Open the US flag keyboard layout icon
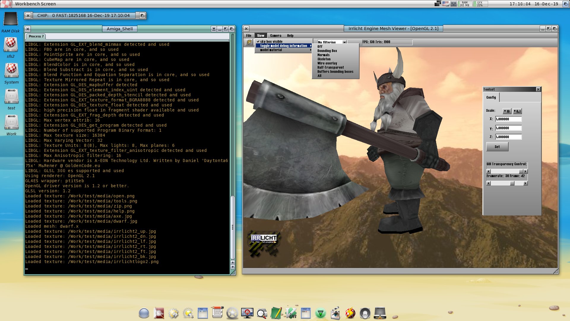 coord(446,4)
